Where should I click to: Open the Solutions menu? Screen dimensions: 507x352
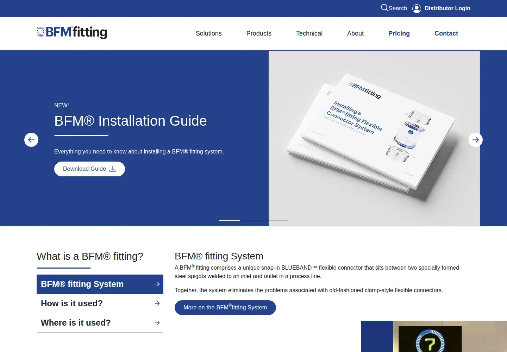209,33
